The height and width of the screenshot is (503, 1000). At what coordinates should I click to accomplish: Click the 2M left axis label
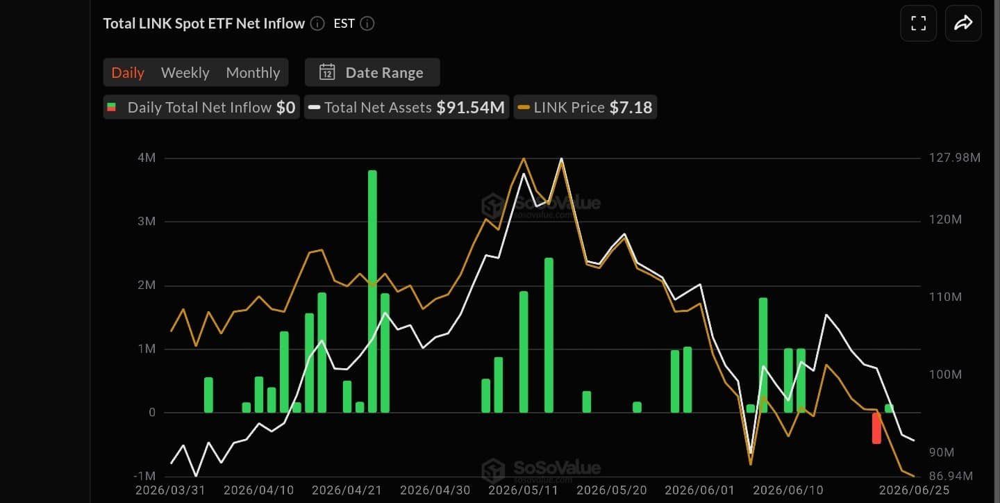147,286
